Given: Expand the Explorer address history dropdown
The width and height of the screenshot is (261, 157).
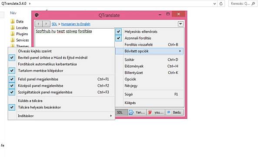Looking at the screenshot, I should [214, 3].
